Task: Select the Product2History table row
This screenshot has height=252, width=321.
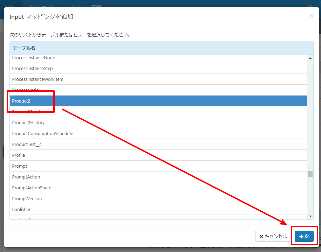Action: [x=158, y=123]
